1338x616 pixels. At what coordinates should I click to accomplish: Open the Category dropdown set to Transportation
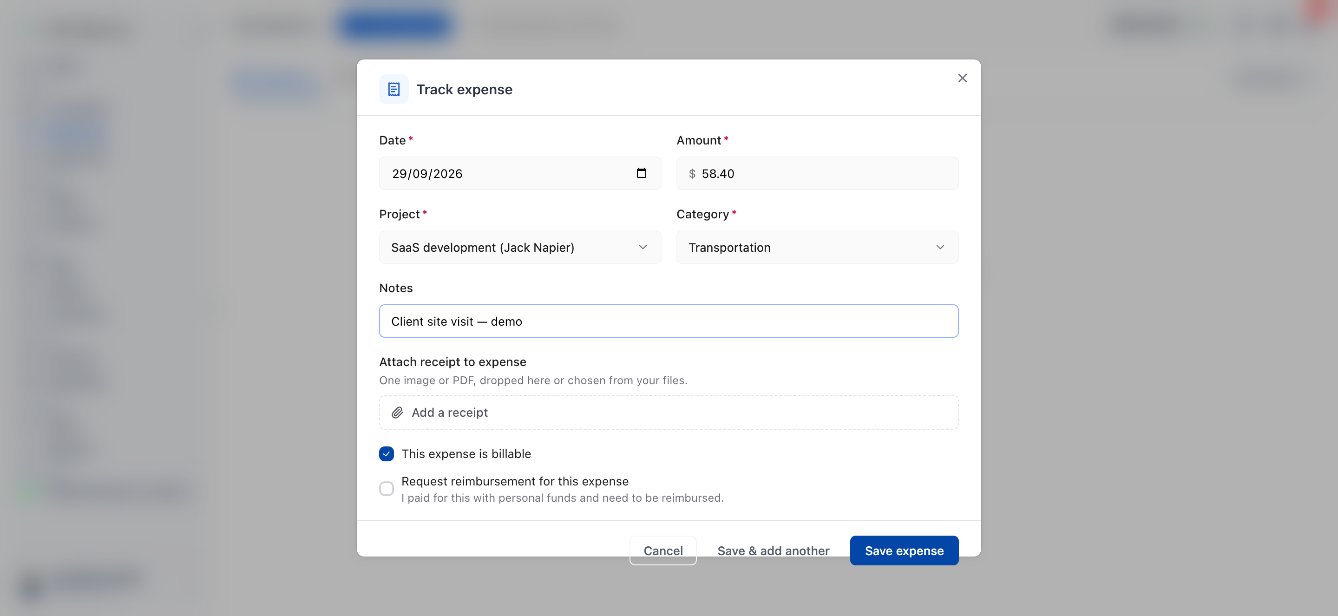coord(817,247)
